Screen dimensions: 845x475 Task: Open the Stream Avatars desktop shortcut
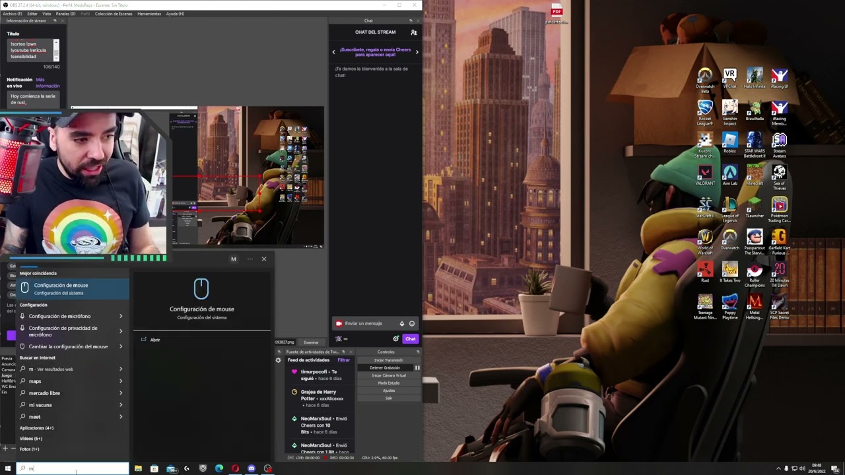[x=779, y=144]
